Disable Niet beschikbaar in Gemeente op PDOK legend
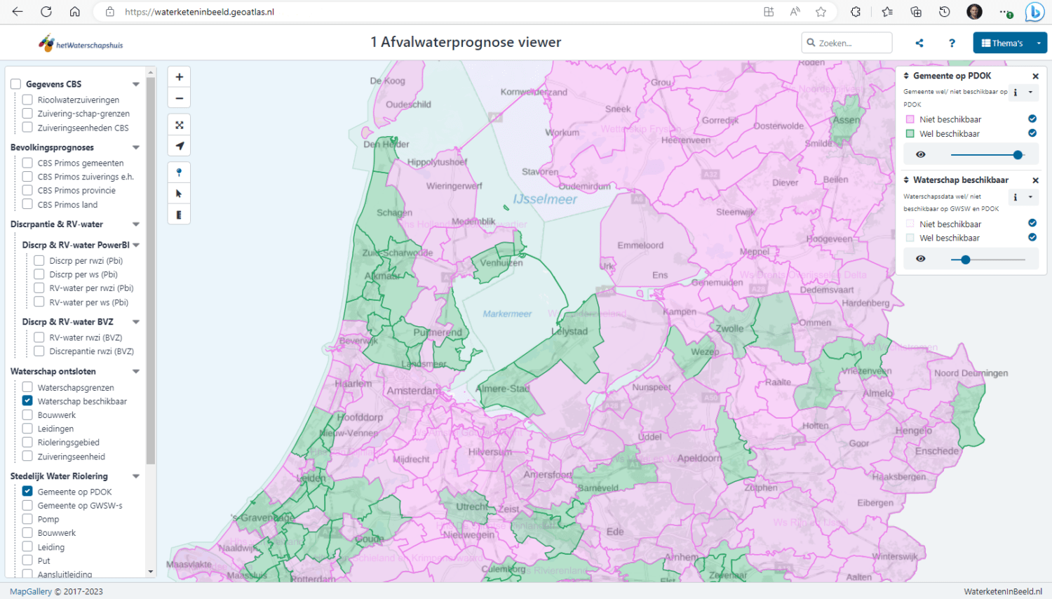This screenshot has width=1052, height=599. [1032, 119]
